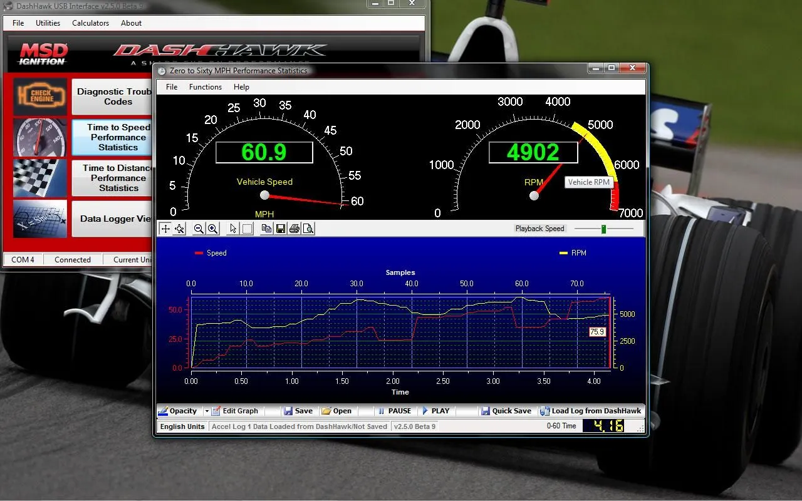Click the checkered flag icon in DashHawk window

pyautogui.click(x=39, y=178)
